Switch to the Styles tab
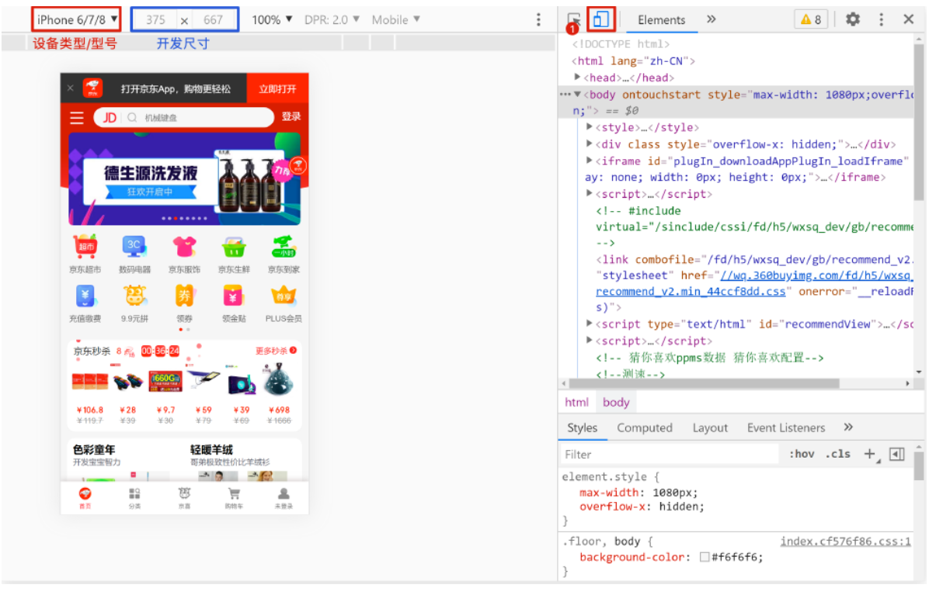The height and width of the screenshot is (595, 936). pyautogui.click(x=583, y=427)
